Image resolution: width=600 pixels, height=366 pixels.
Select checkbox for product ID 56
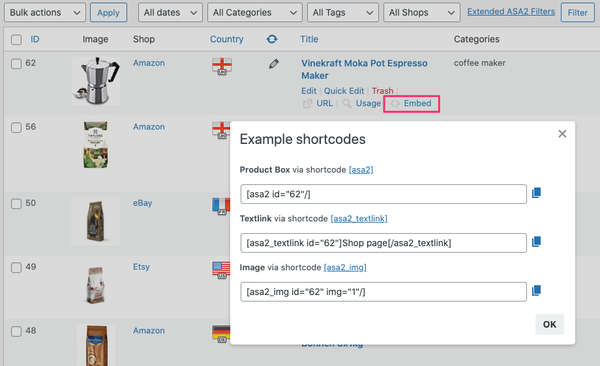(x=16, y=127)
